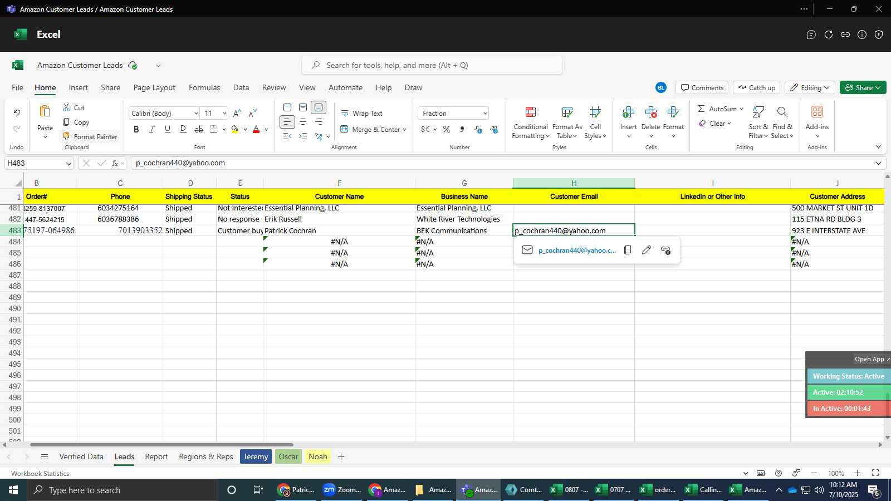
Task: Edit the link with the pencil icon
Action: pyautogui.click(x=647, y=250)
